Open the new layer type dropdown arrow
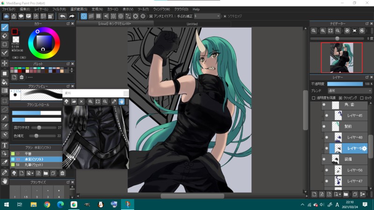This screenshot has height=210, width=374. (x=340, y=195)
